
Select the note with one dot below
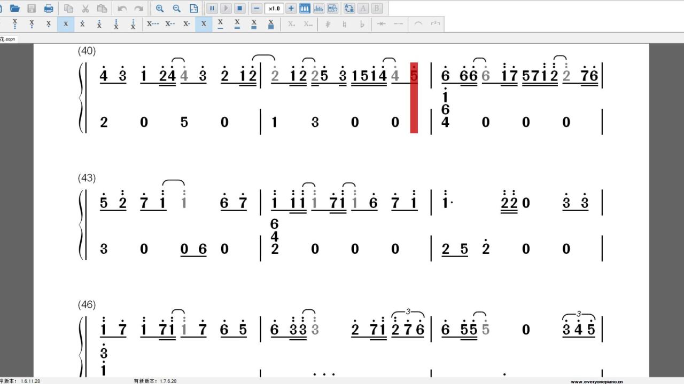[49, 24]
